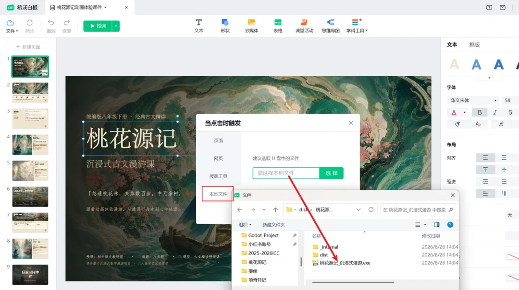Expand the file dialog address path dropdown
This screenshot has width=519, height=290.
pyautogui.click(x=358, y=210)
